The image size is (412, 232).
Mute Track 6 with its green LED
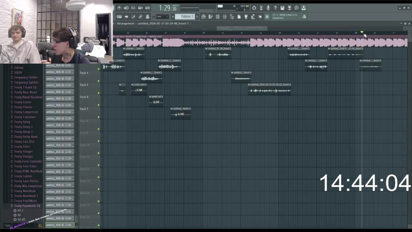[x=98, y=105]
